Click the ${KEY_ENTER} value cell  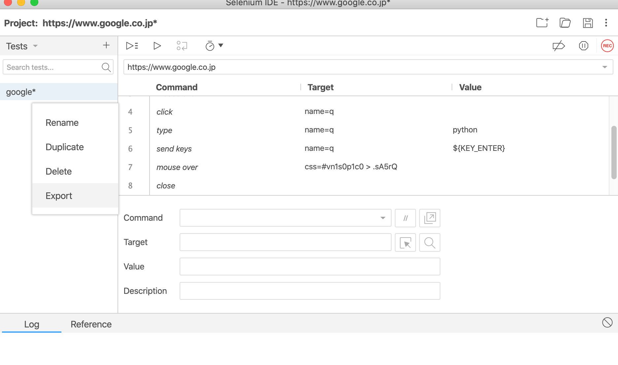pos(479,148)
